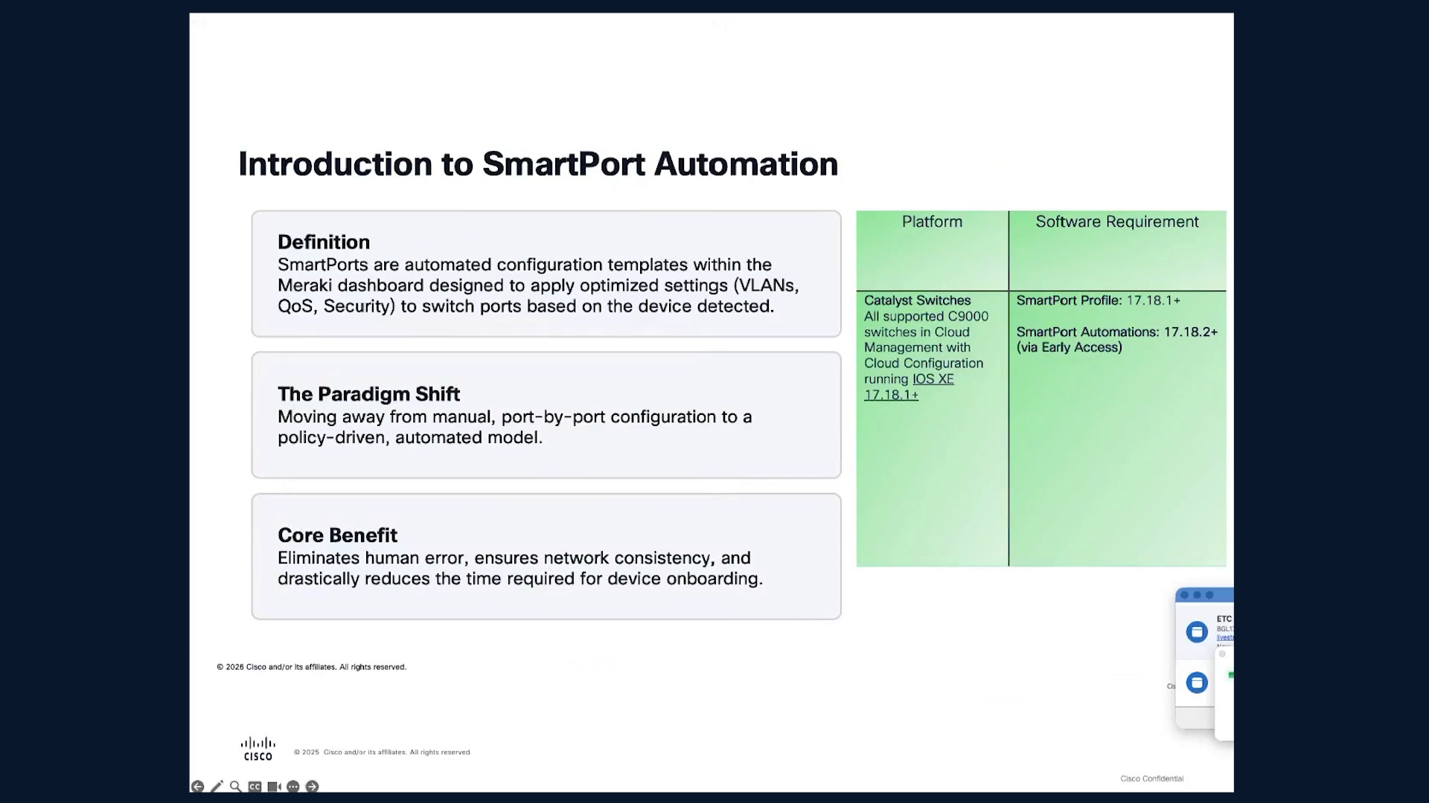1429x803 pixels.
Task: Select the Definition card
Action: tap(546, 274)
